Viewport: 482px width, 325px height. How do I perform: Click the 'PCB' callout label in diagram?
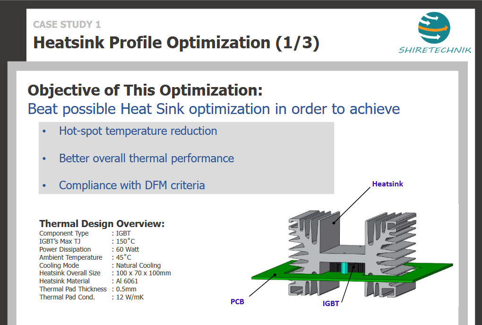237,301
